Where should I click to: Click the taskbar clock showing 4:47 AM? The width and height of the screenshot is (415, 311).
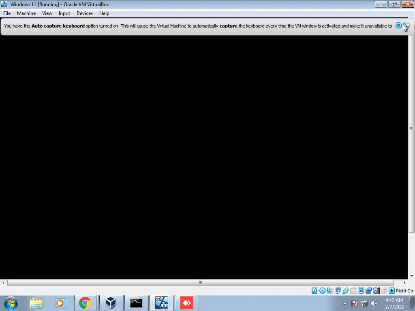394,303
